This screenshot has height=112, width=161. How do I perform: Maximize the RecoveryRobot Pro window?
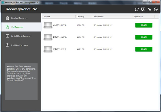150,2
